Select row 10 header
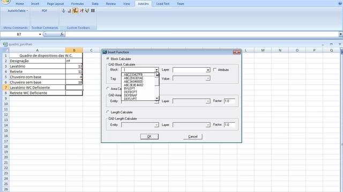This screenshot has height=192, width=343. click(6, 104)
